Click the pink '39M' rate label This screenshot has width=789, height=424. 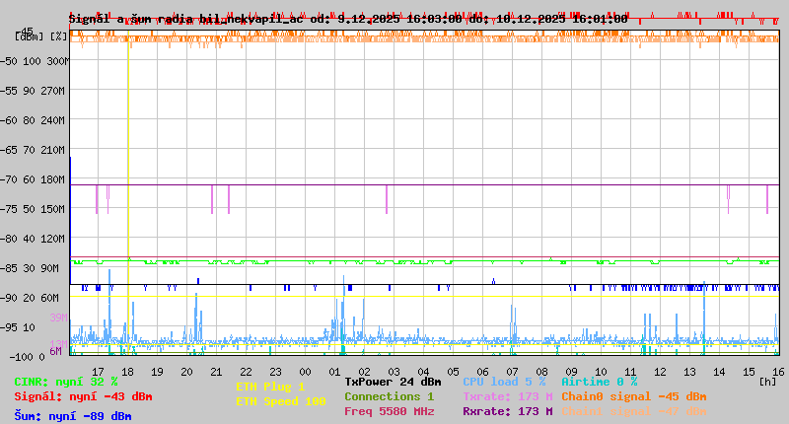(x=58, y=318)
